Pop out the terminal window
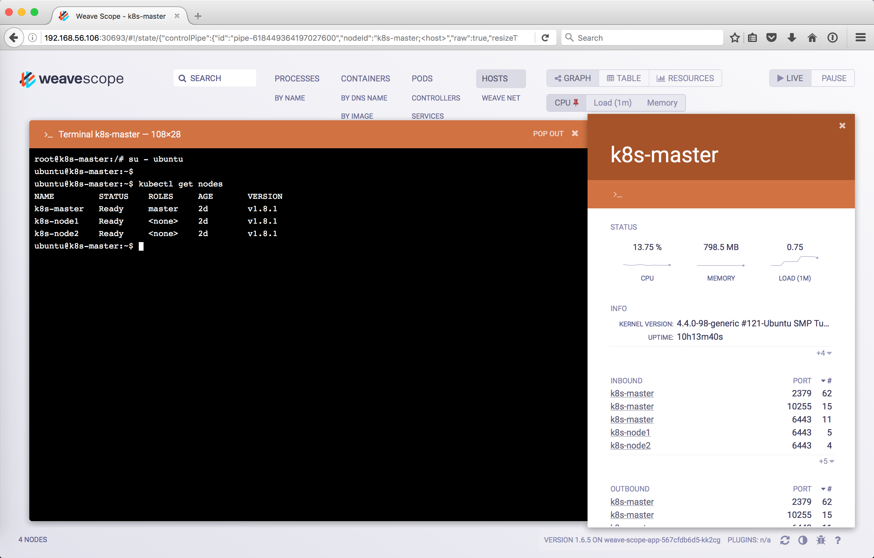Image resolution: width=874 pixels, height=558 pixels. coord(548,134)
